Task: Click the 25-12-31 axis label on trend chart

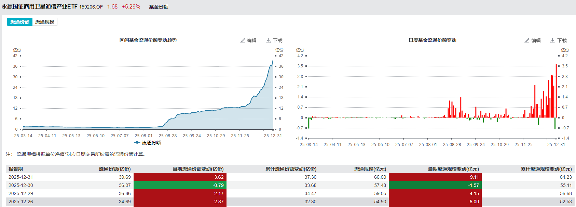Action: (273, 136)
